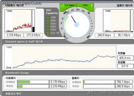
Task: Open the Help button
Action: pos(85,5)
